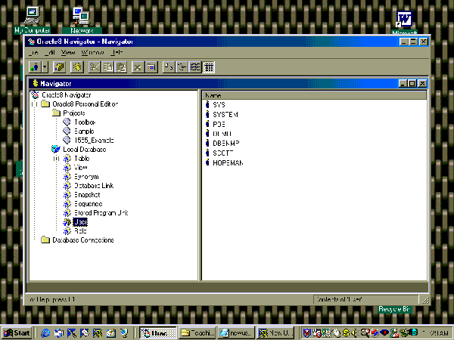Image resolution: width=454 pixels, height=340 pixels.
Task: Switch to Large Icons view
Action: tap(169, 67)
